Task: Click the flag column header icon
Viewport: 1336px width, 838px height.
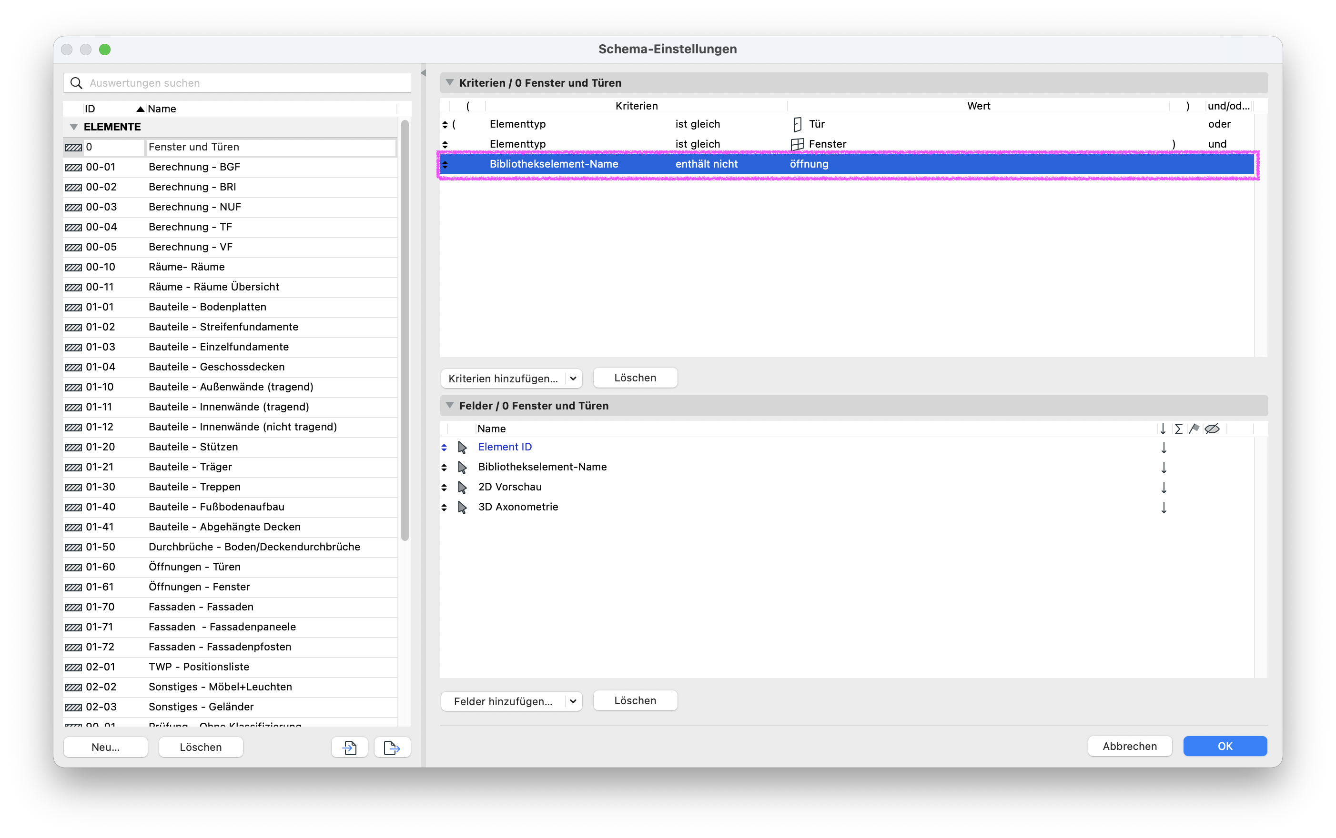Action: point(1194,429)
